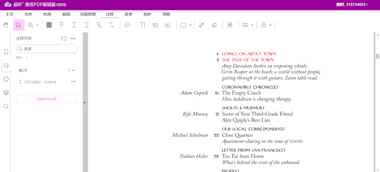Open the Layers sidebar panel

pos(6,93)
